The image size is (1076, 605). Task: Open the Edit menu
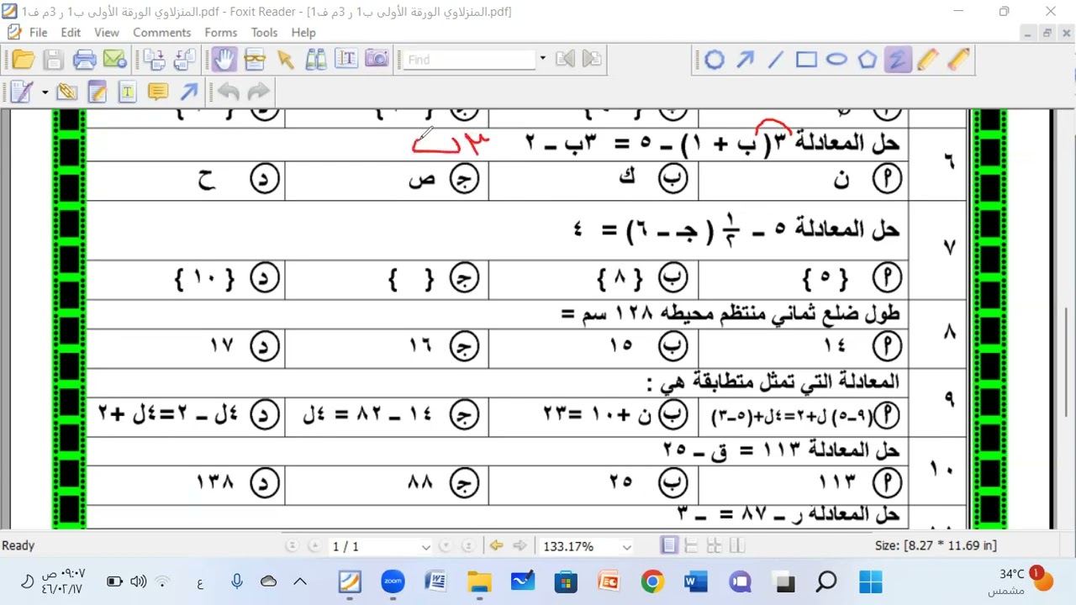[71, 32]
